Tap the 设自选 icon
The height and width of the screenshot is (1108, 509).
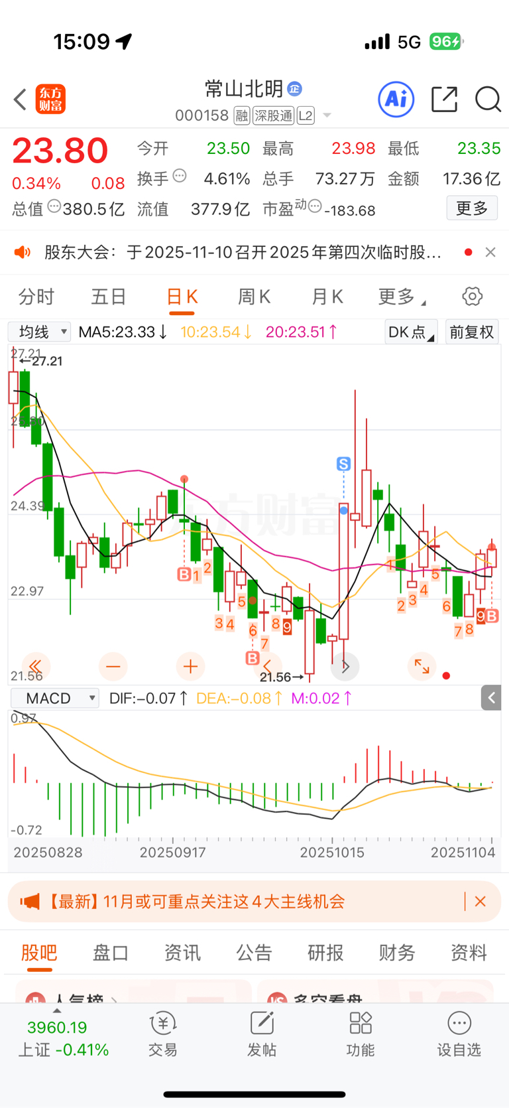459,1023
